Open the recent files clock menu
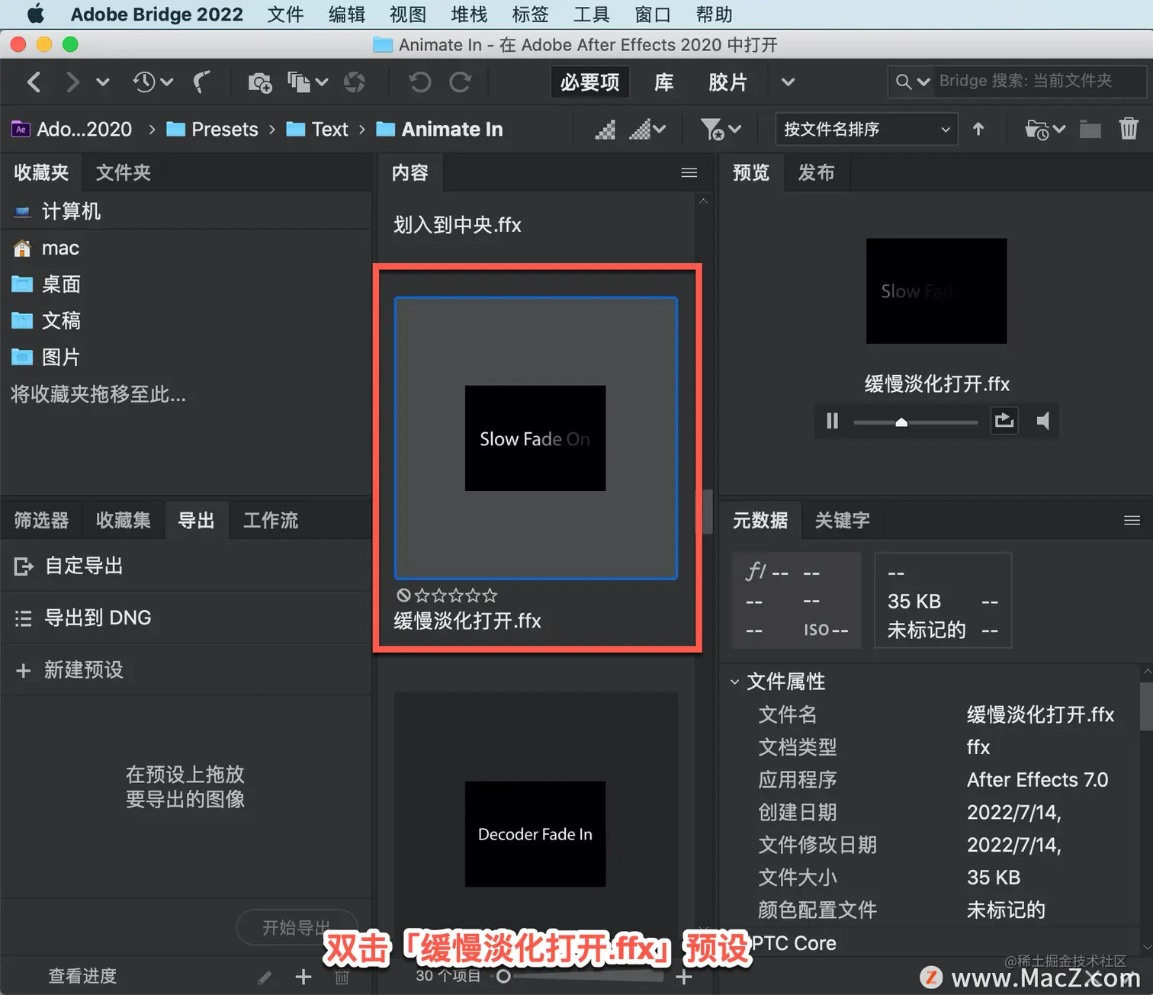1153x995 pixels. click(x=153, y=82)
